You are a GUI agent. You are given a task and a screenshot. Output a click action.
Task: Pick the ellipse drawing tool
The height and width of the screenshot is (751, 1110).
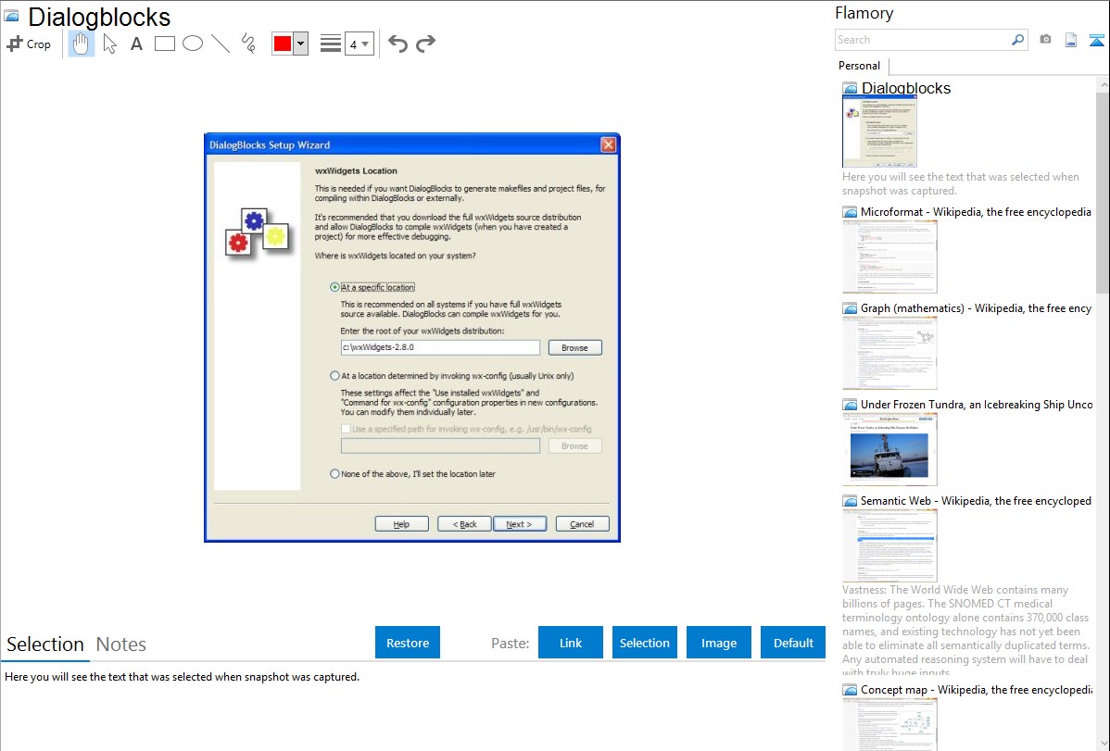click(x=193, y=44)
